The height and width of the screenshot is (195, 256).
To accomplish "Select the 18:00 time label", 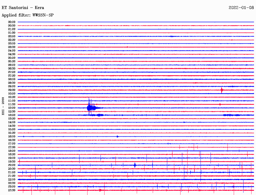I will [12, 151].
